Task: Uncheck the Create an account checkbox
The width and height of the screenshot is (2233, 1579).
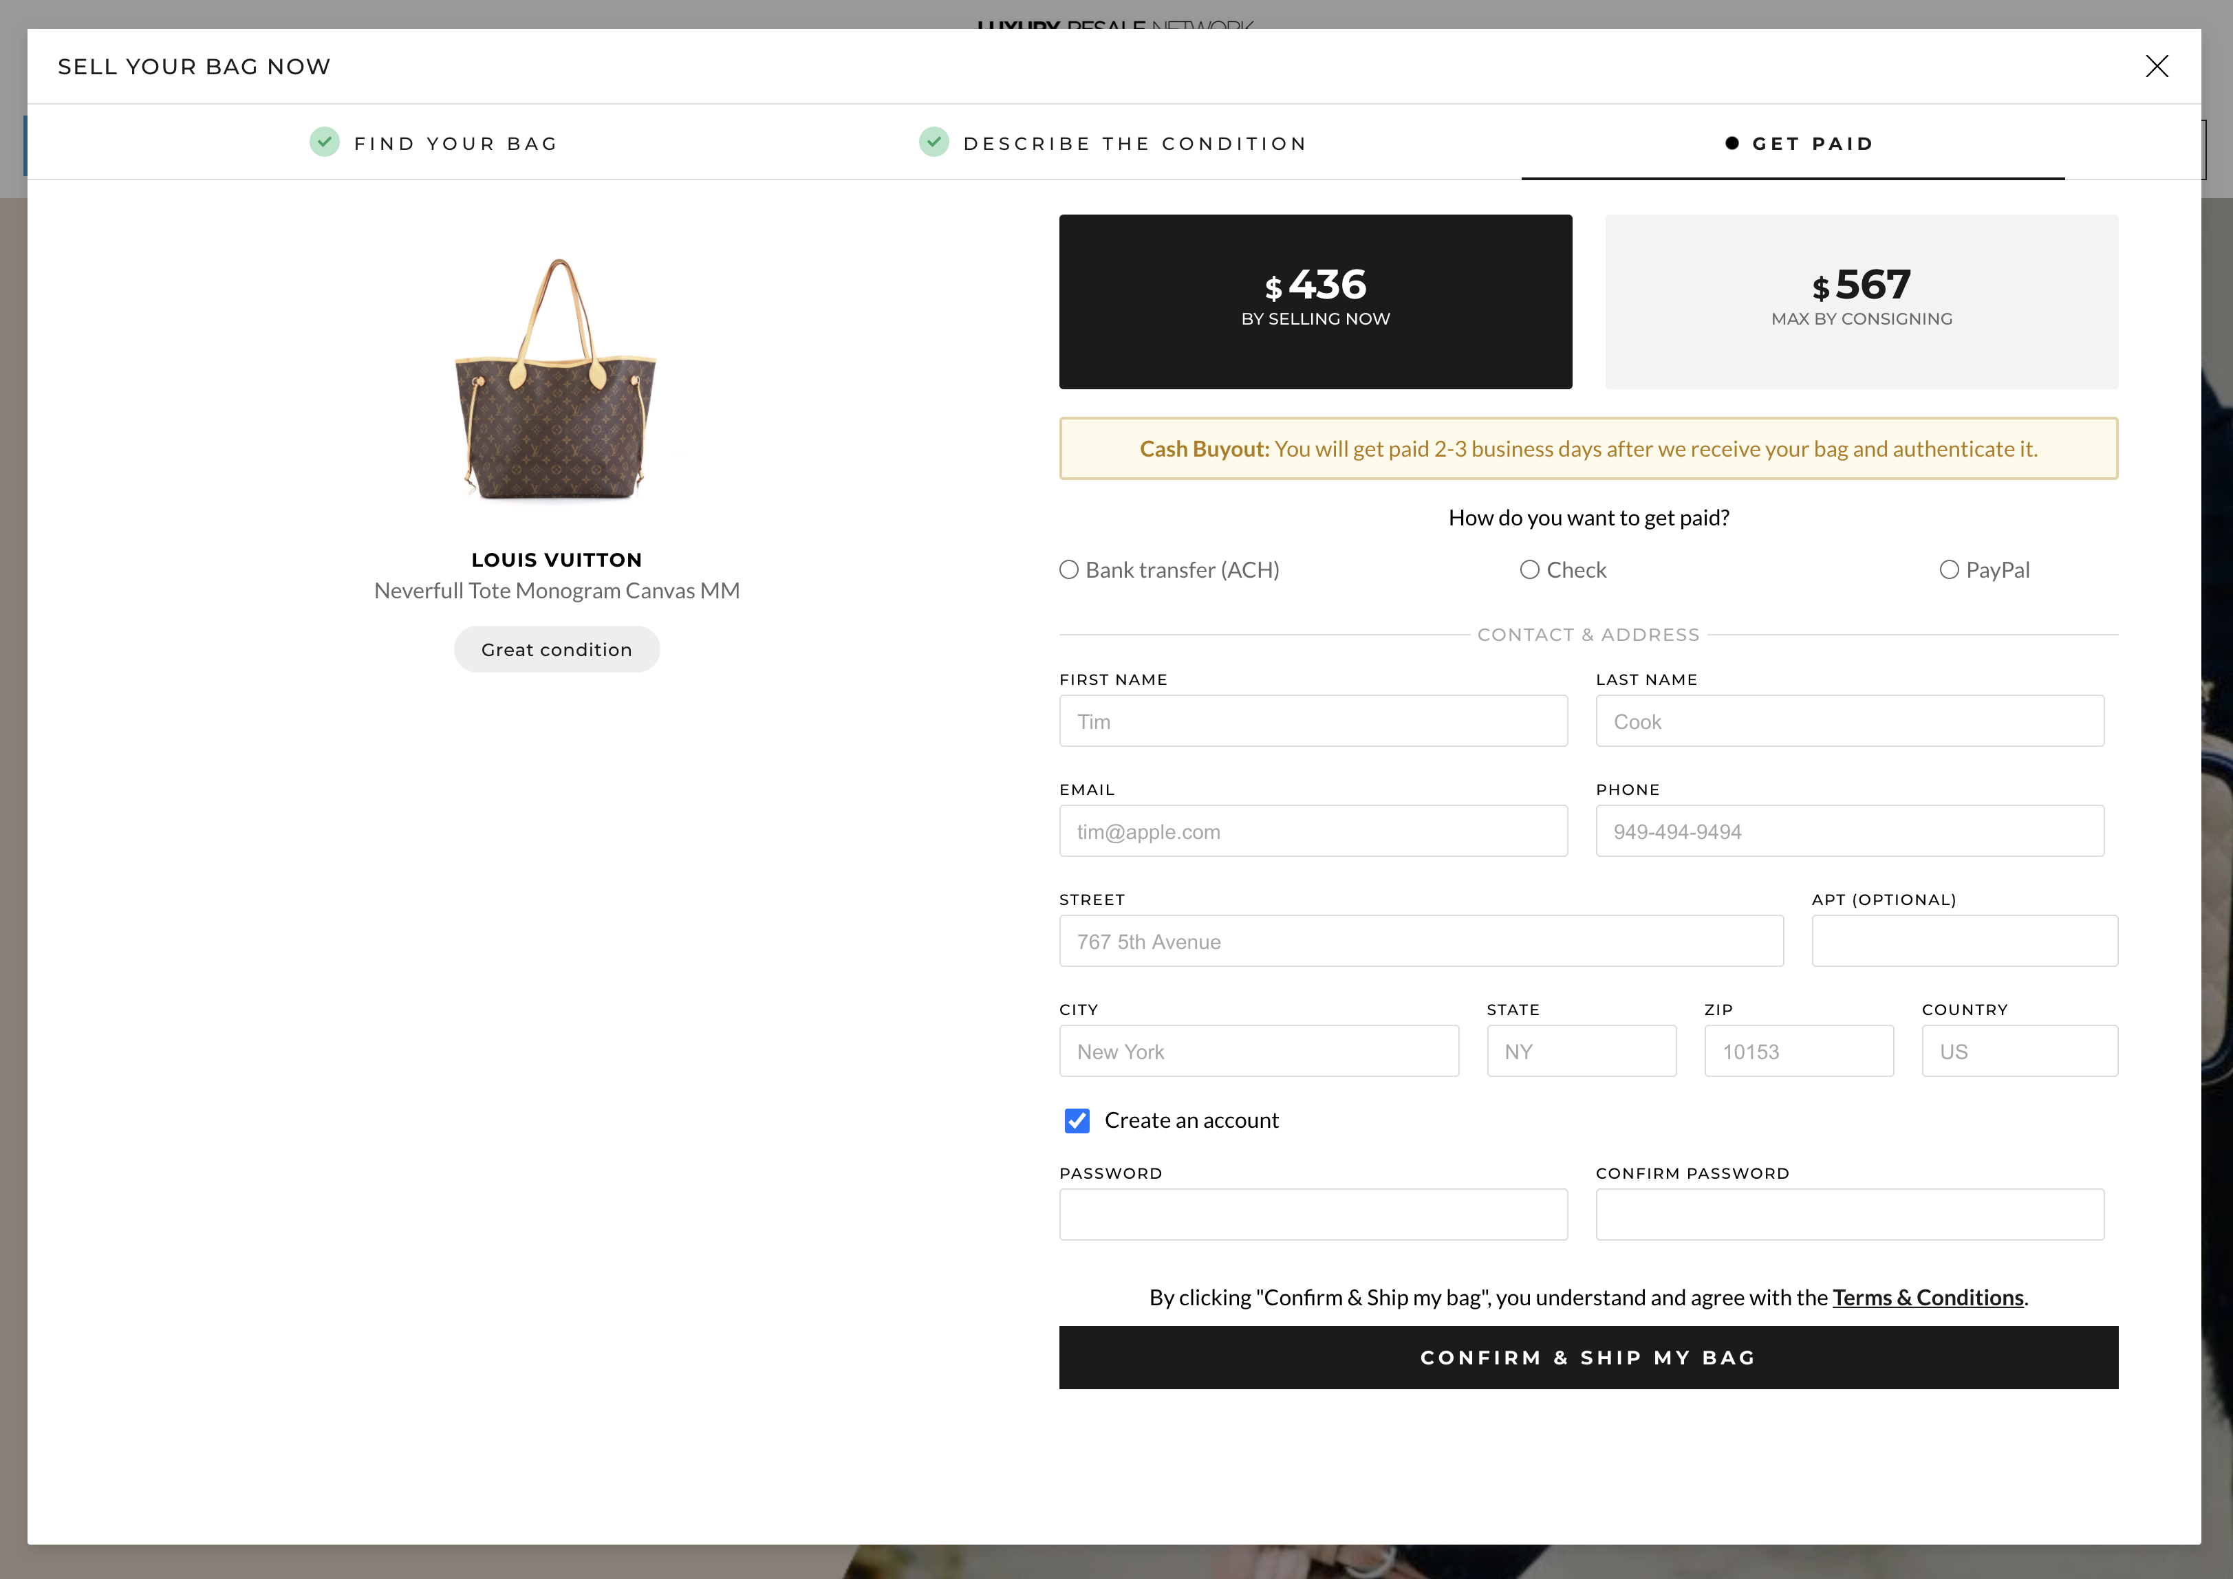Action: [1077, 1120]
